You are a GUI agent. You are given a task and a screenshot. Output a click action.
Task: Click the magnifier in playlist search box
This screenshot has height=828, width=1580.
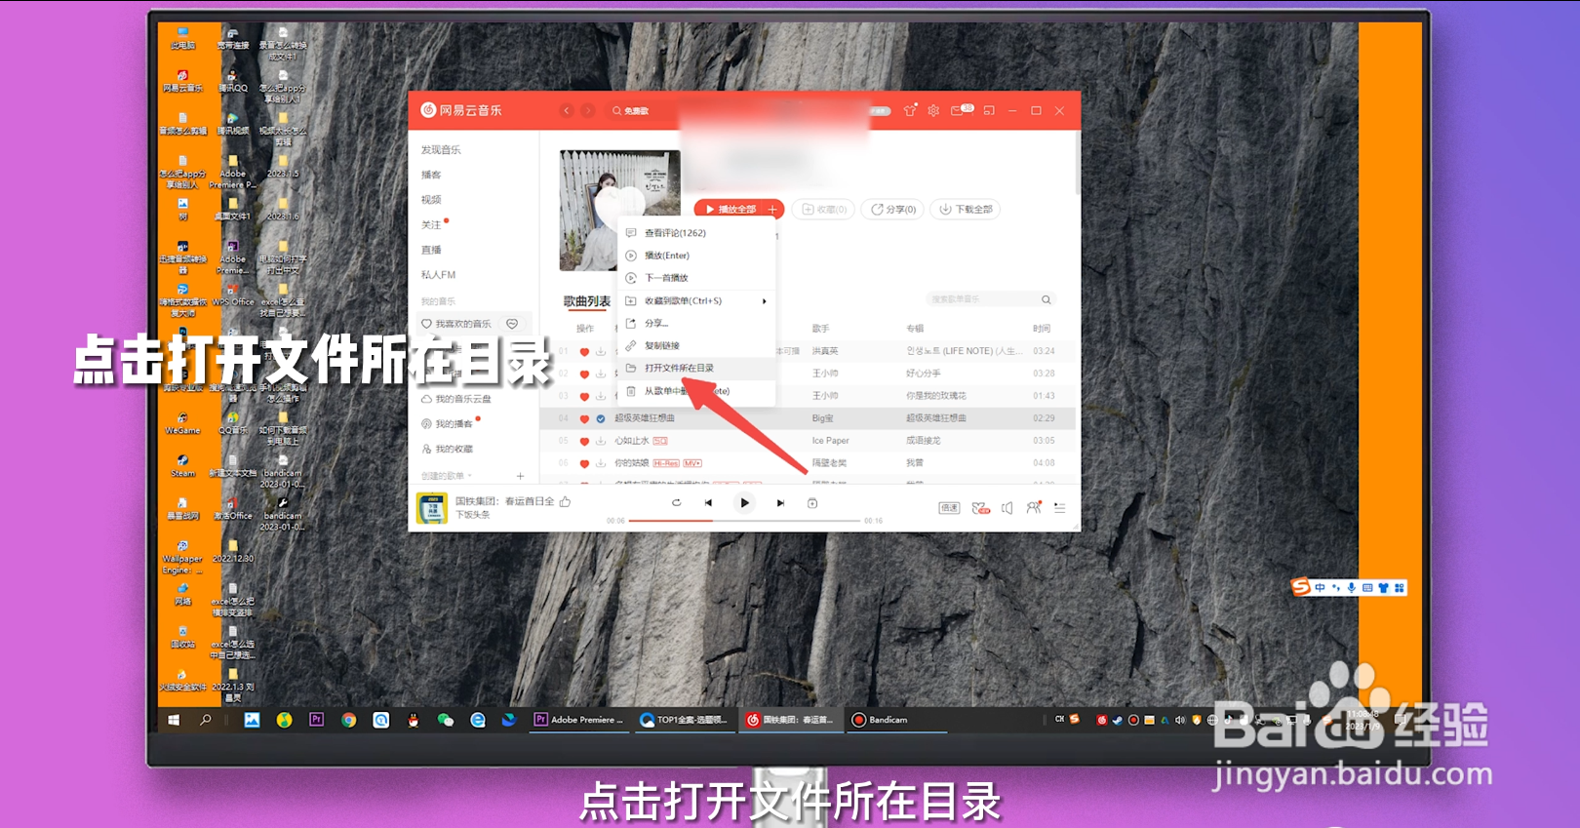click(x=1046, y=299)
